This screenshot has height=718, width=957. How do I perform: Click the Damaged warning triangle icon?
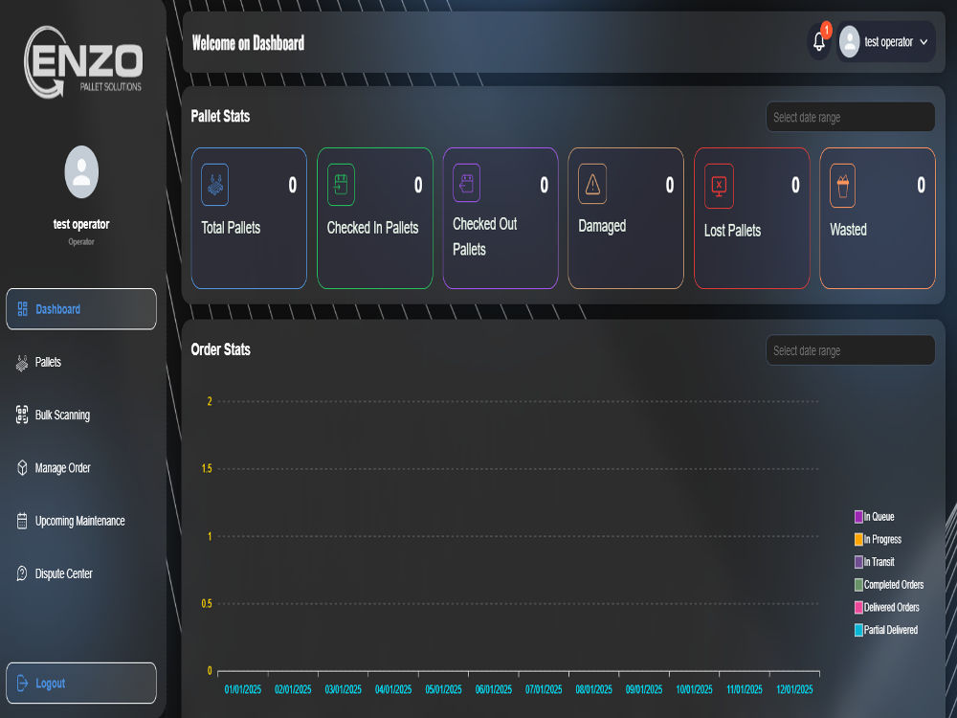click(x=592, y=184)
